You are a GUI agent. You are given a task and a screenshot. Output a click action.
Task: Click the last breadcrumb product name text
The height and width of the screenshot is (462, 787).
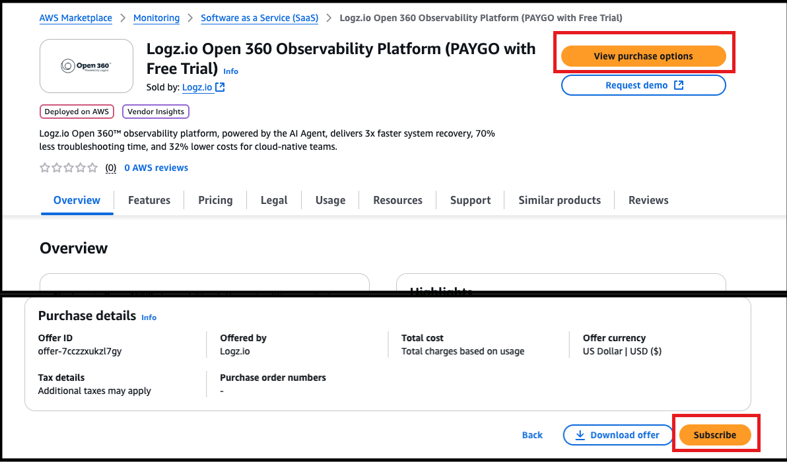tap(481, 18)
